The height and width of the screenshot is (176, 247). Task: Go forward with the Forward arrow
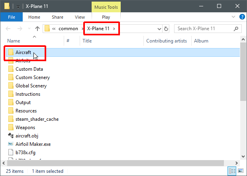tap(20, 29)
